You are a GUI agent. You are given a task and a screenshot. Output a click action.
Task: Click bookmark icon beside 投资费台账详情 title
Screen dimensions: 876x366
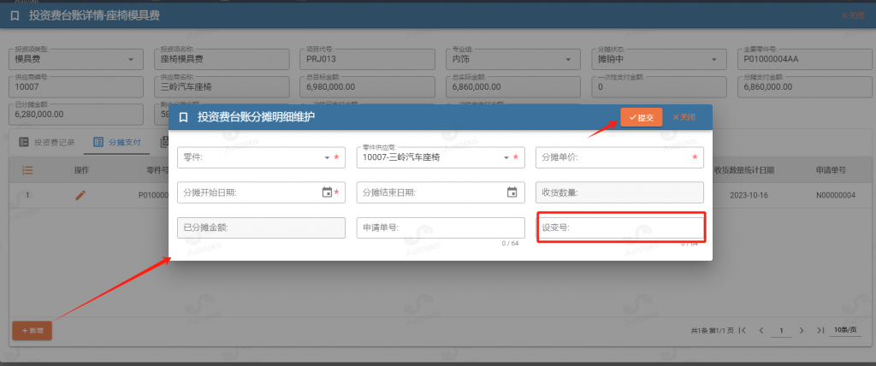pos(15,15)
